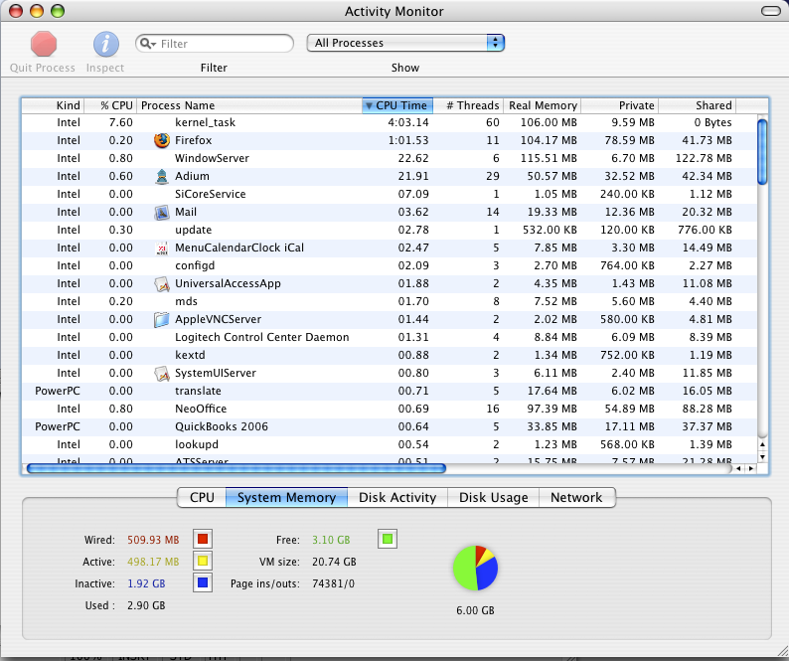
Task: Select the lookupd process row
Action: click(x=389, y=444)
